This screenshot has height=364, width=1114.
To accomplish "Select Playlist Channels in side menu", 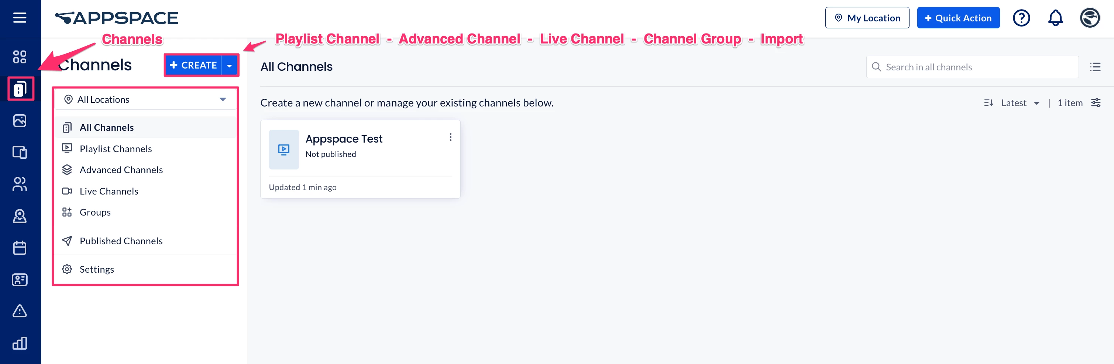I will point(146,149).
